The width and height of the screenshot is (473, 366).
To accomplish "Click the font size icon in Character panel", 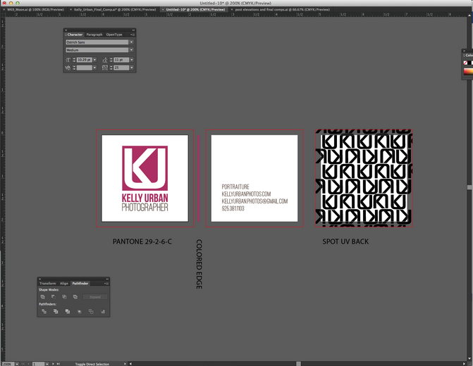I will [x=68, y=60].
